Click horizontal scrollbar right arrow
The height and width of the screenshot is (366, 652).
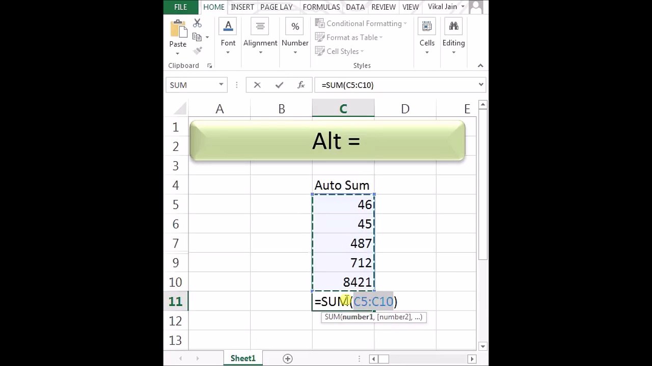tap(472, 359)
